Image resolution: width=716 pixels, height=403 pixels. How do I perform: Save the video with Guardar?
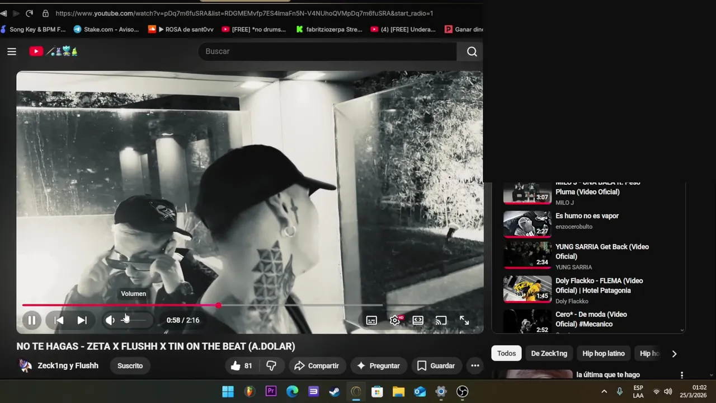point(436,365)
